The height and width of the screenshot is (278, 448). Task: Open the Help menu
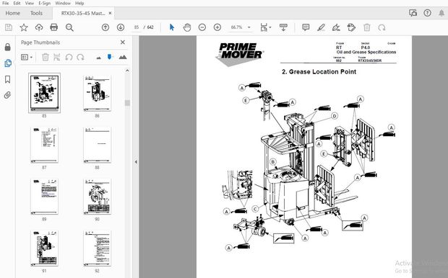pyautogui.click(x=79, y=3)
